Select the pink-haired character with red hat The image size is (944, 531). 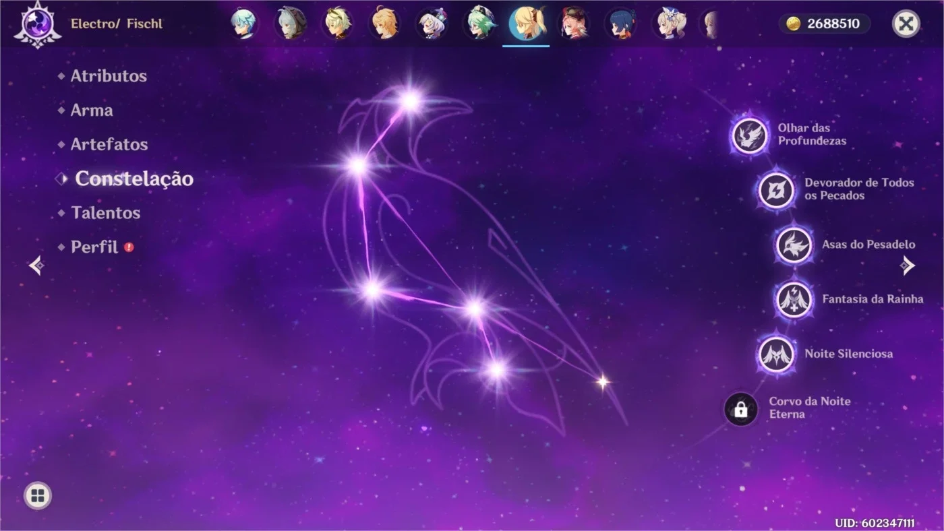[x=573, y=24]
